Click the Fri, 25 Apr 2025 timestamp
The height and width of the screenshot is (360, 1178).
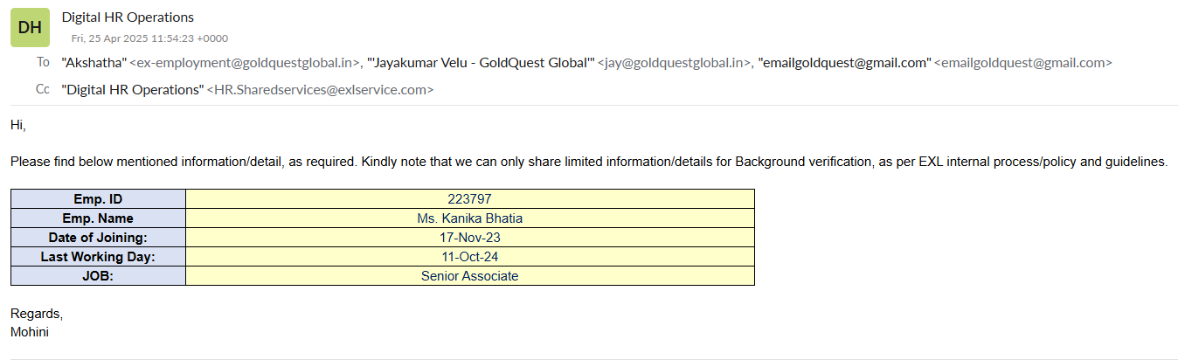click(x=150, y=38)
